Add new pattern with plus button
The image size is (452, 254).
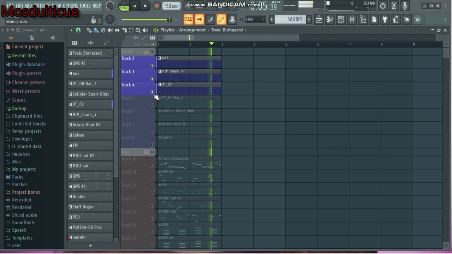pos(90,246)
